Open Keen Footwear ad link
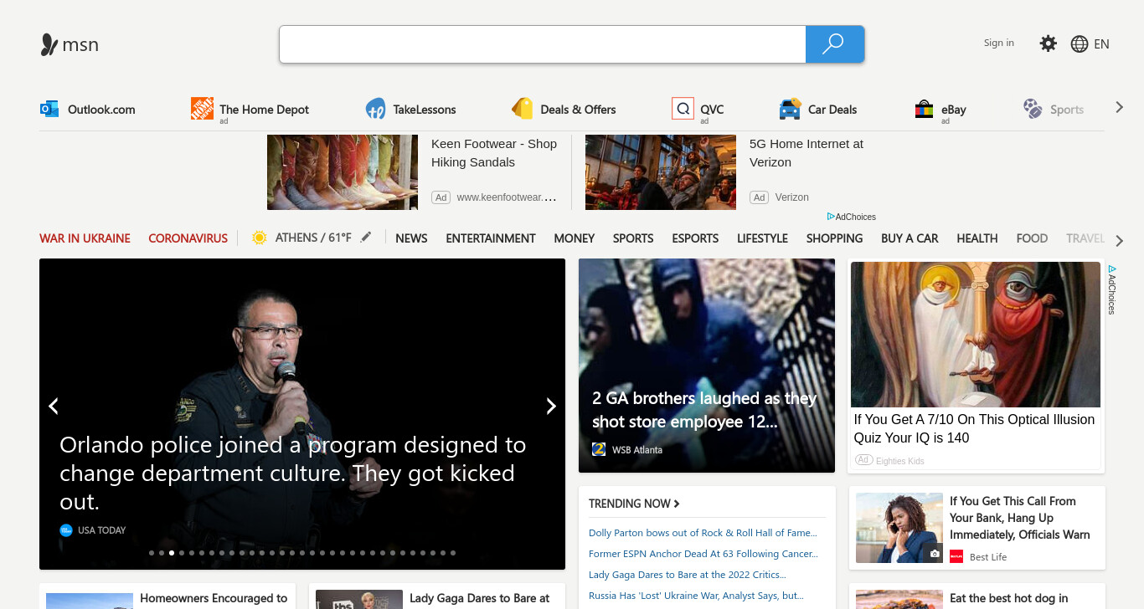This screenshot has width=1144, height=609. tap(494, 153)
